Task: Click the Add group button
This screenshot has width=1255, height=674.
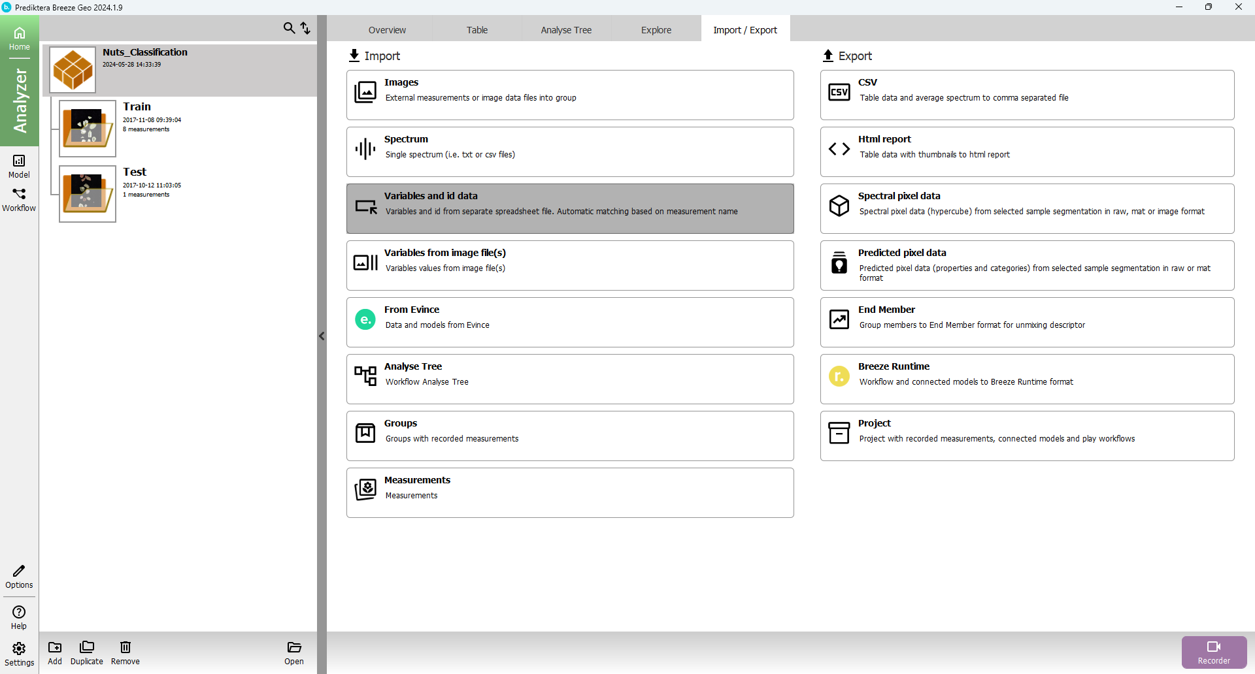Action: pos(55,652)
